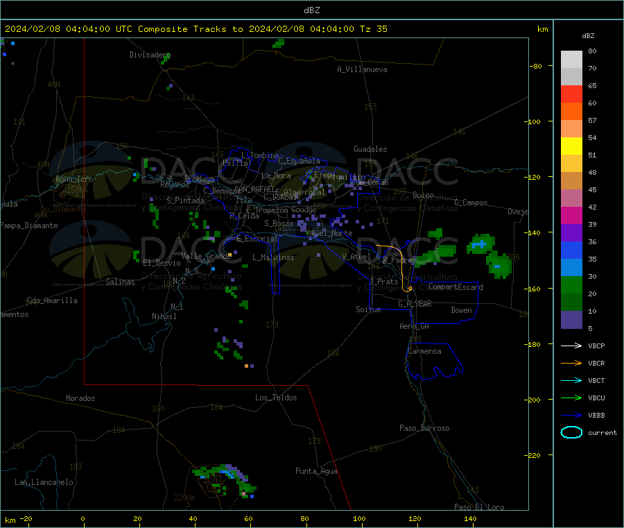The width and height of the screenshot is (624, 528).
Task: Click the L_Malvinas place label
Action: pyautogui.click(x=273, y=257)
